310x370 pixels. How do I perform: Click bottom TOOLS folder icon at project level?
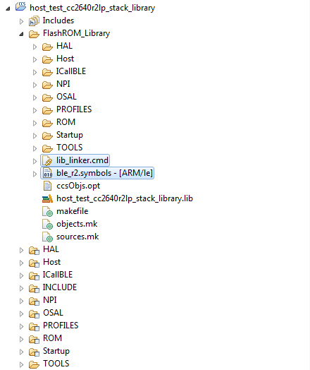(34, 364)
